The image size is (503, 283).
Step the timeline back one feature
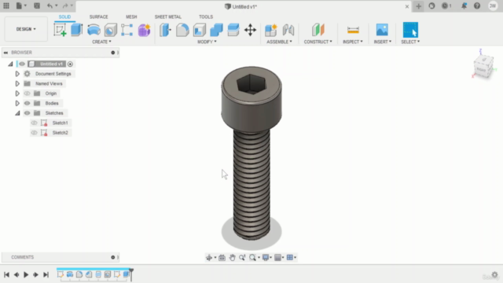point(17,274)
